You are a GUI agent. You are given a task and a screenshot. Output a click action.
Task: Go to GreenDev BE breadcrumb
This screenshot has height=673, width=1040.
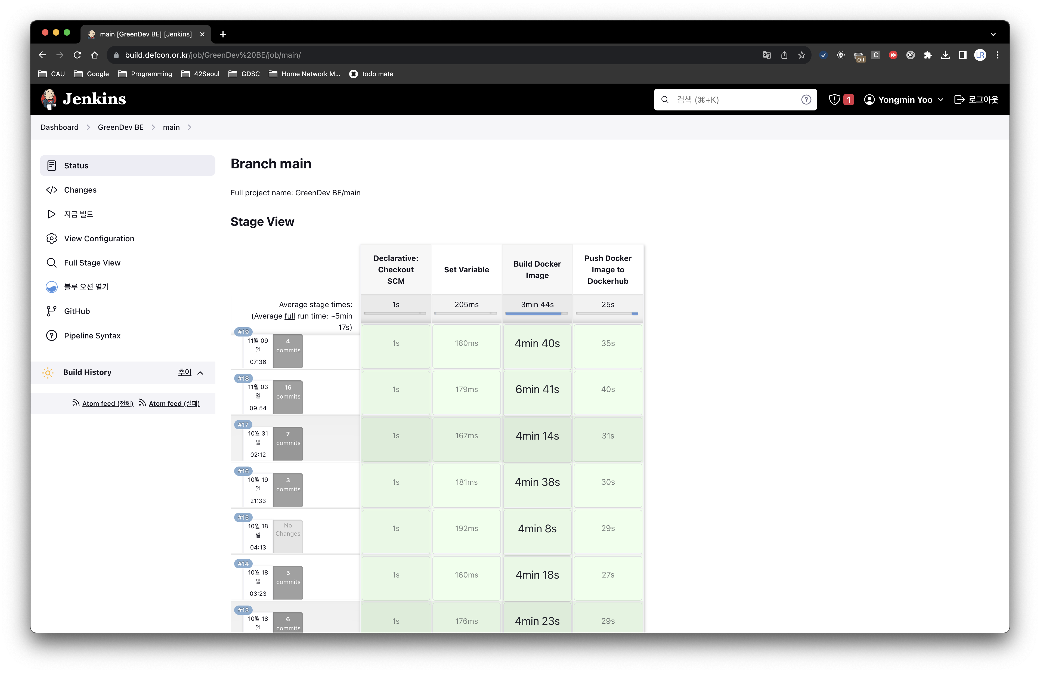click(120, 127)
